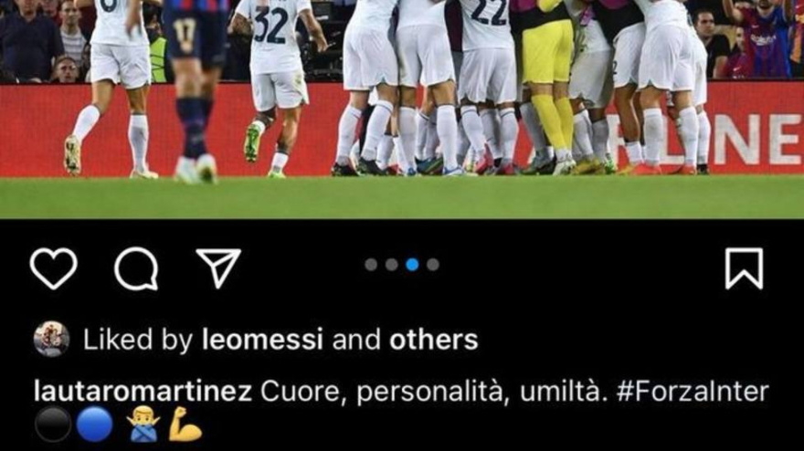View the list of others who liked

point(433,340)
